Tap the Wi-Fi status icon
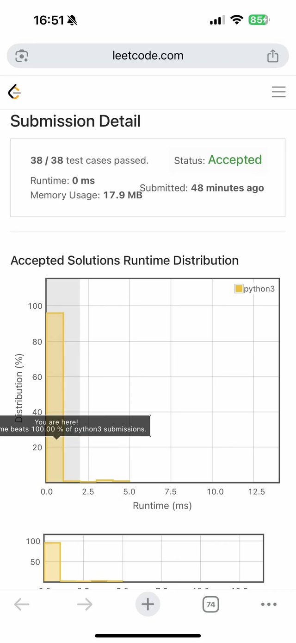Screen dimensions: 296x643 (237, 20)
